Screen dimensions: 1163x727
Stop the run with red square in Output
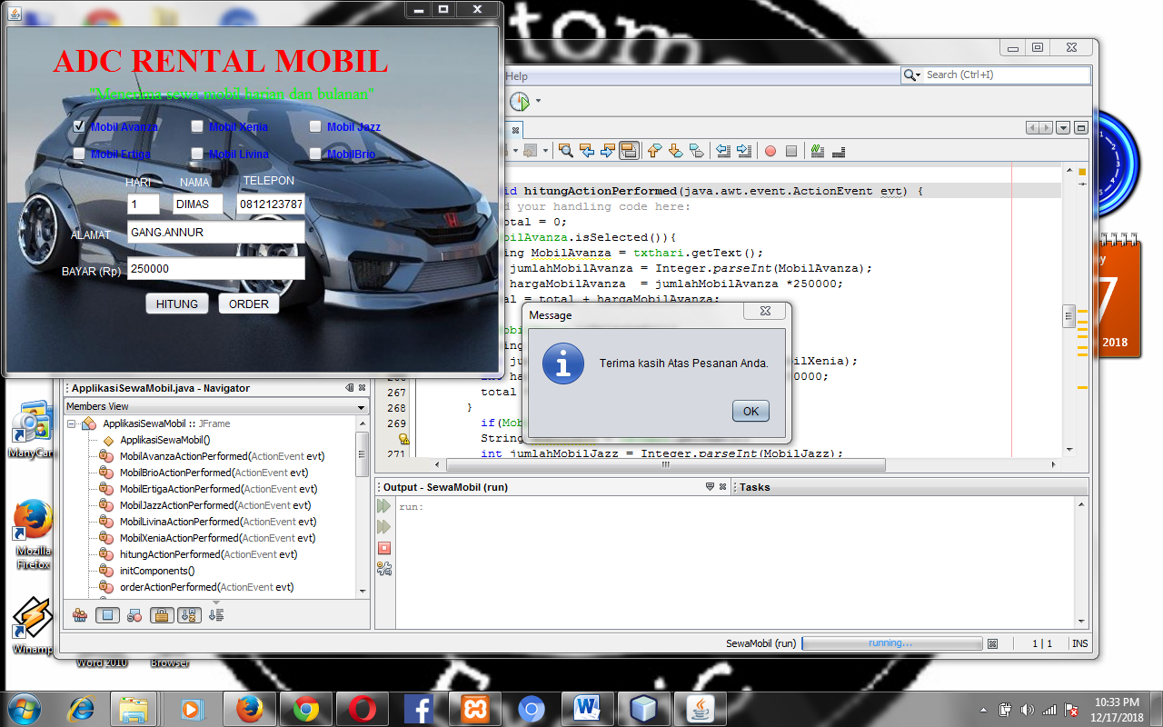click(384, 548)
